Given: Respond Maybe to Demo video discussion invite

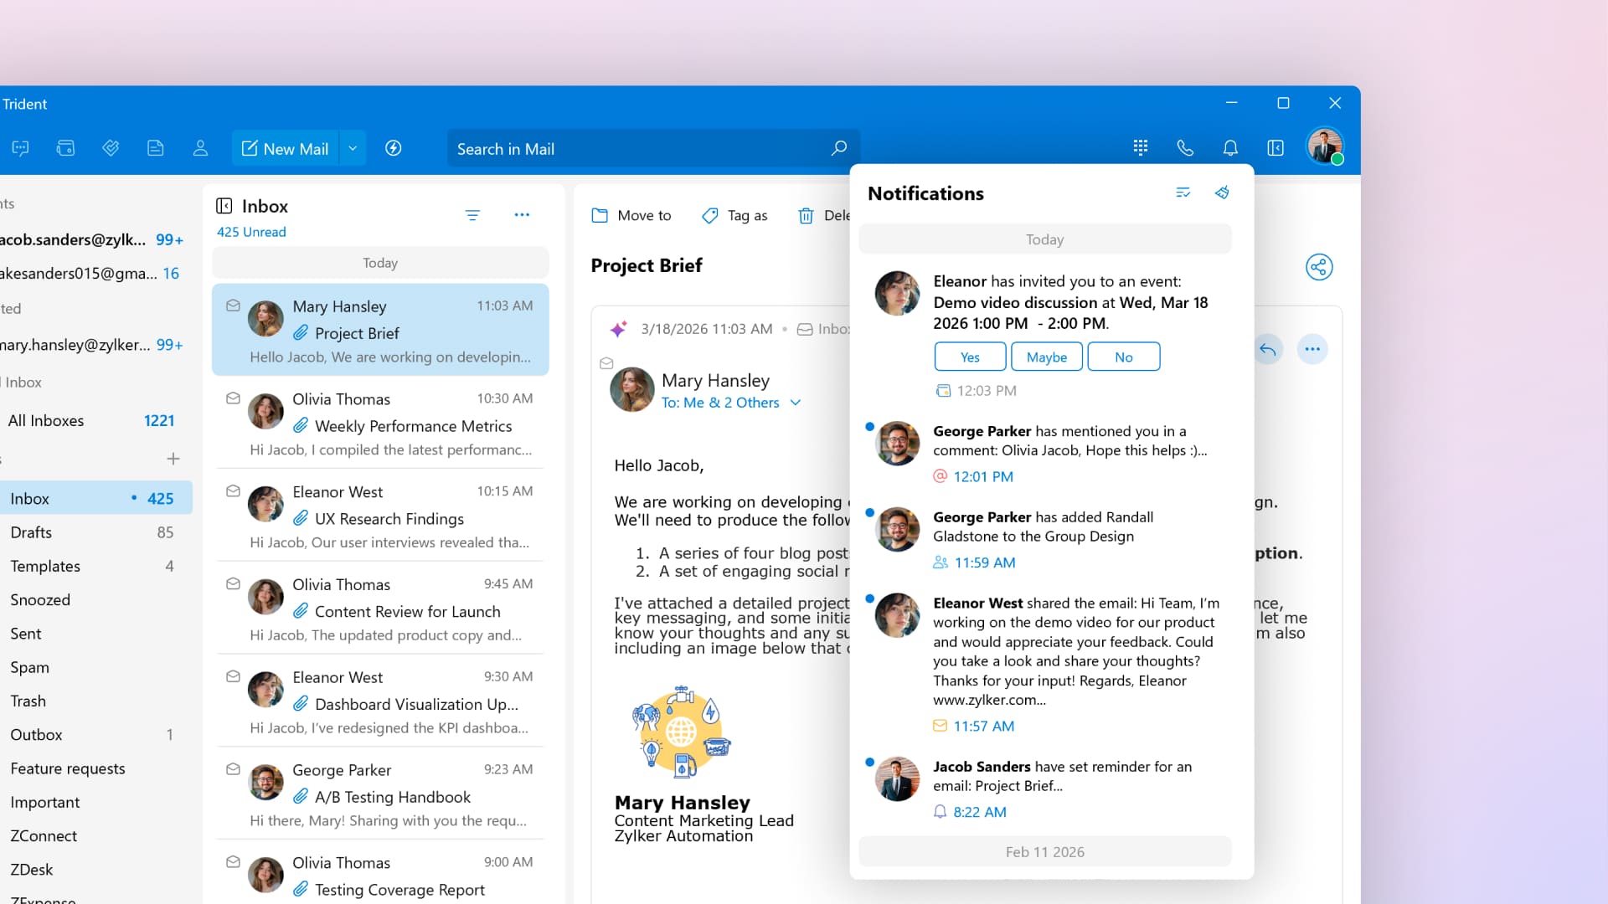Looking at the screenshot, I should tap(1046, 357).
